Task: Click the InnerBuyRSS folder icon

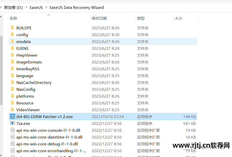Action: [x=12, y=69]
